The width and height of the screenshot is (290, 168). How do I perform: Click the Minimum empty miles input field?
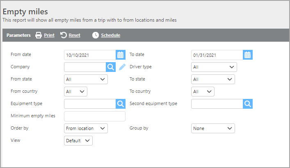click(95, 116)
